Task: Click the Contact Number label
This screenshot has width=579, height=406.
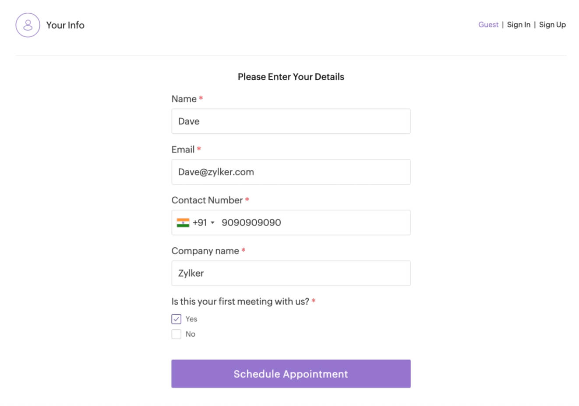Action: tap(207, 200)
